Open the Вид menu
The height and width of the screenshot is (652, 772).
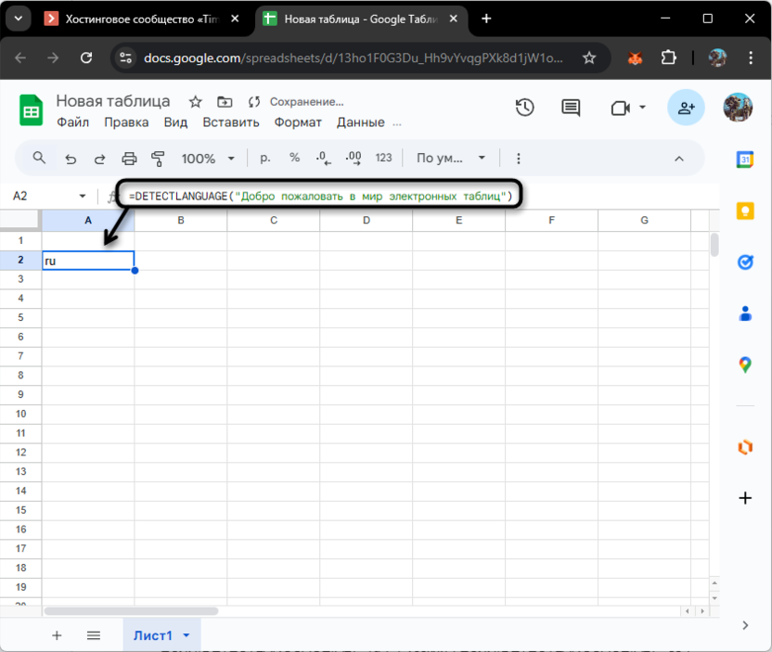coord(175,122)
